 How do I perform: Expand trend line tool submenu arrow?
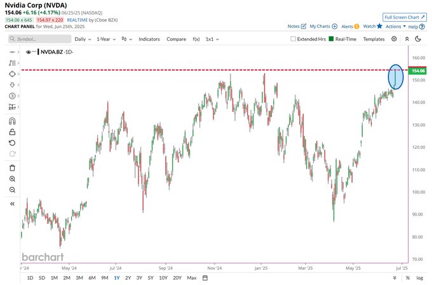[x=18, y=63]
